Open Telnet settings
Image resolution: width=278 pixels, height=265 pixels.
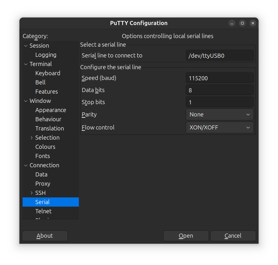click(x=44, y=211)
